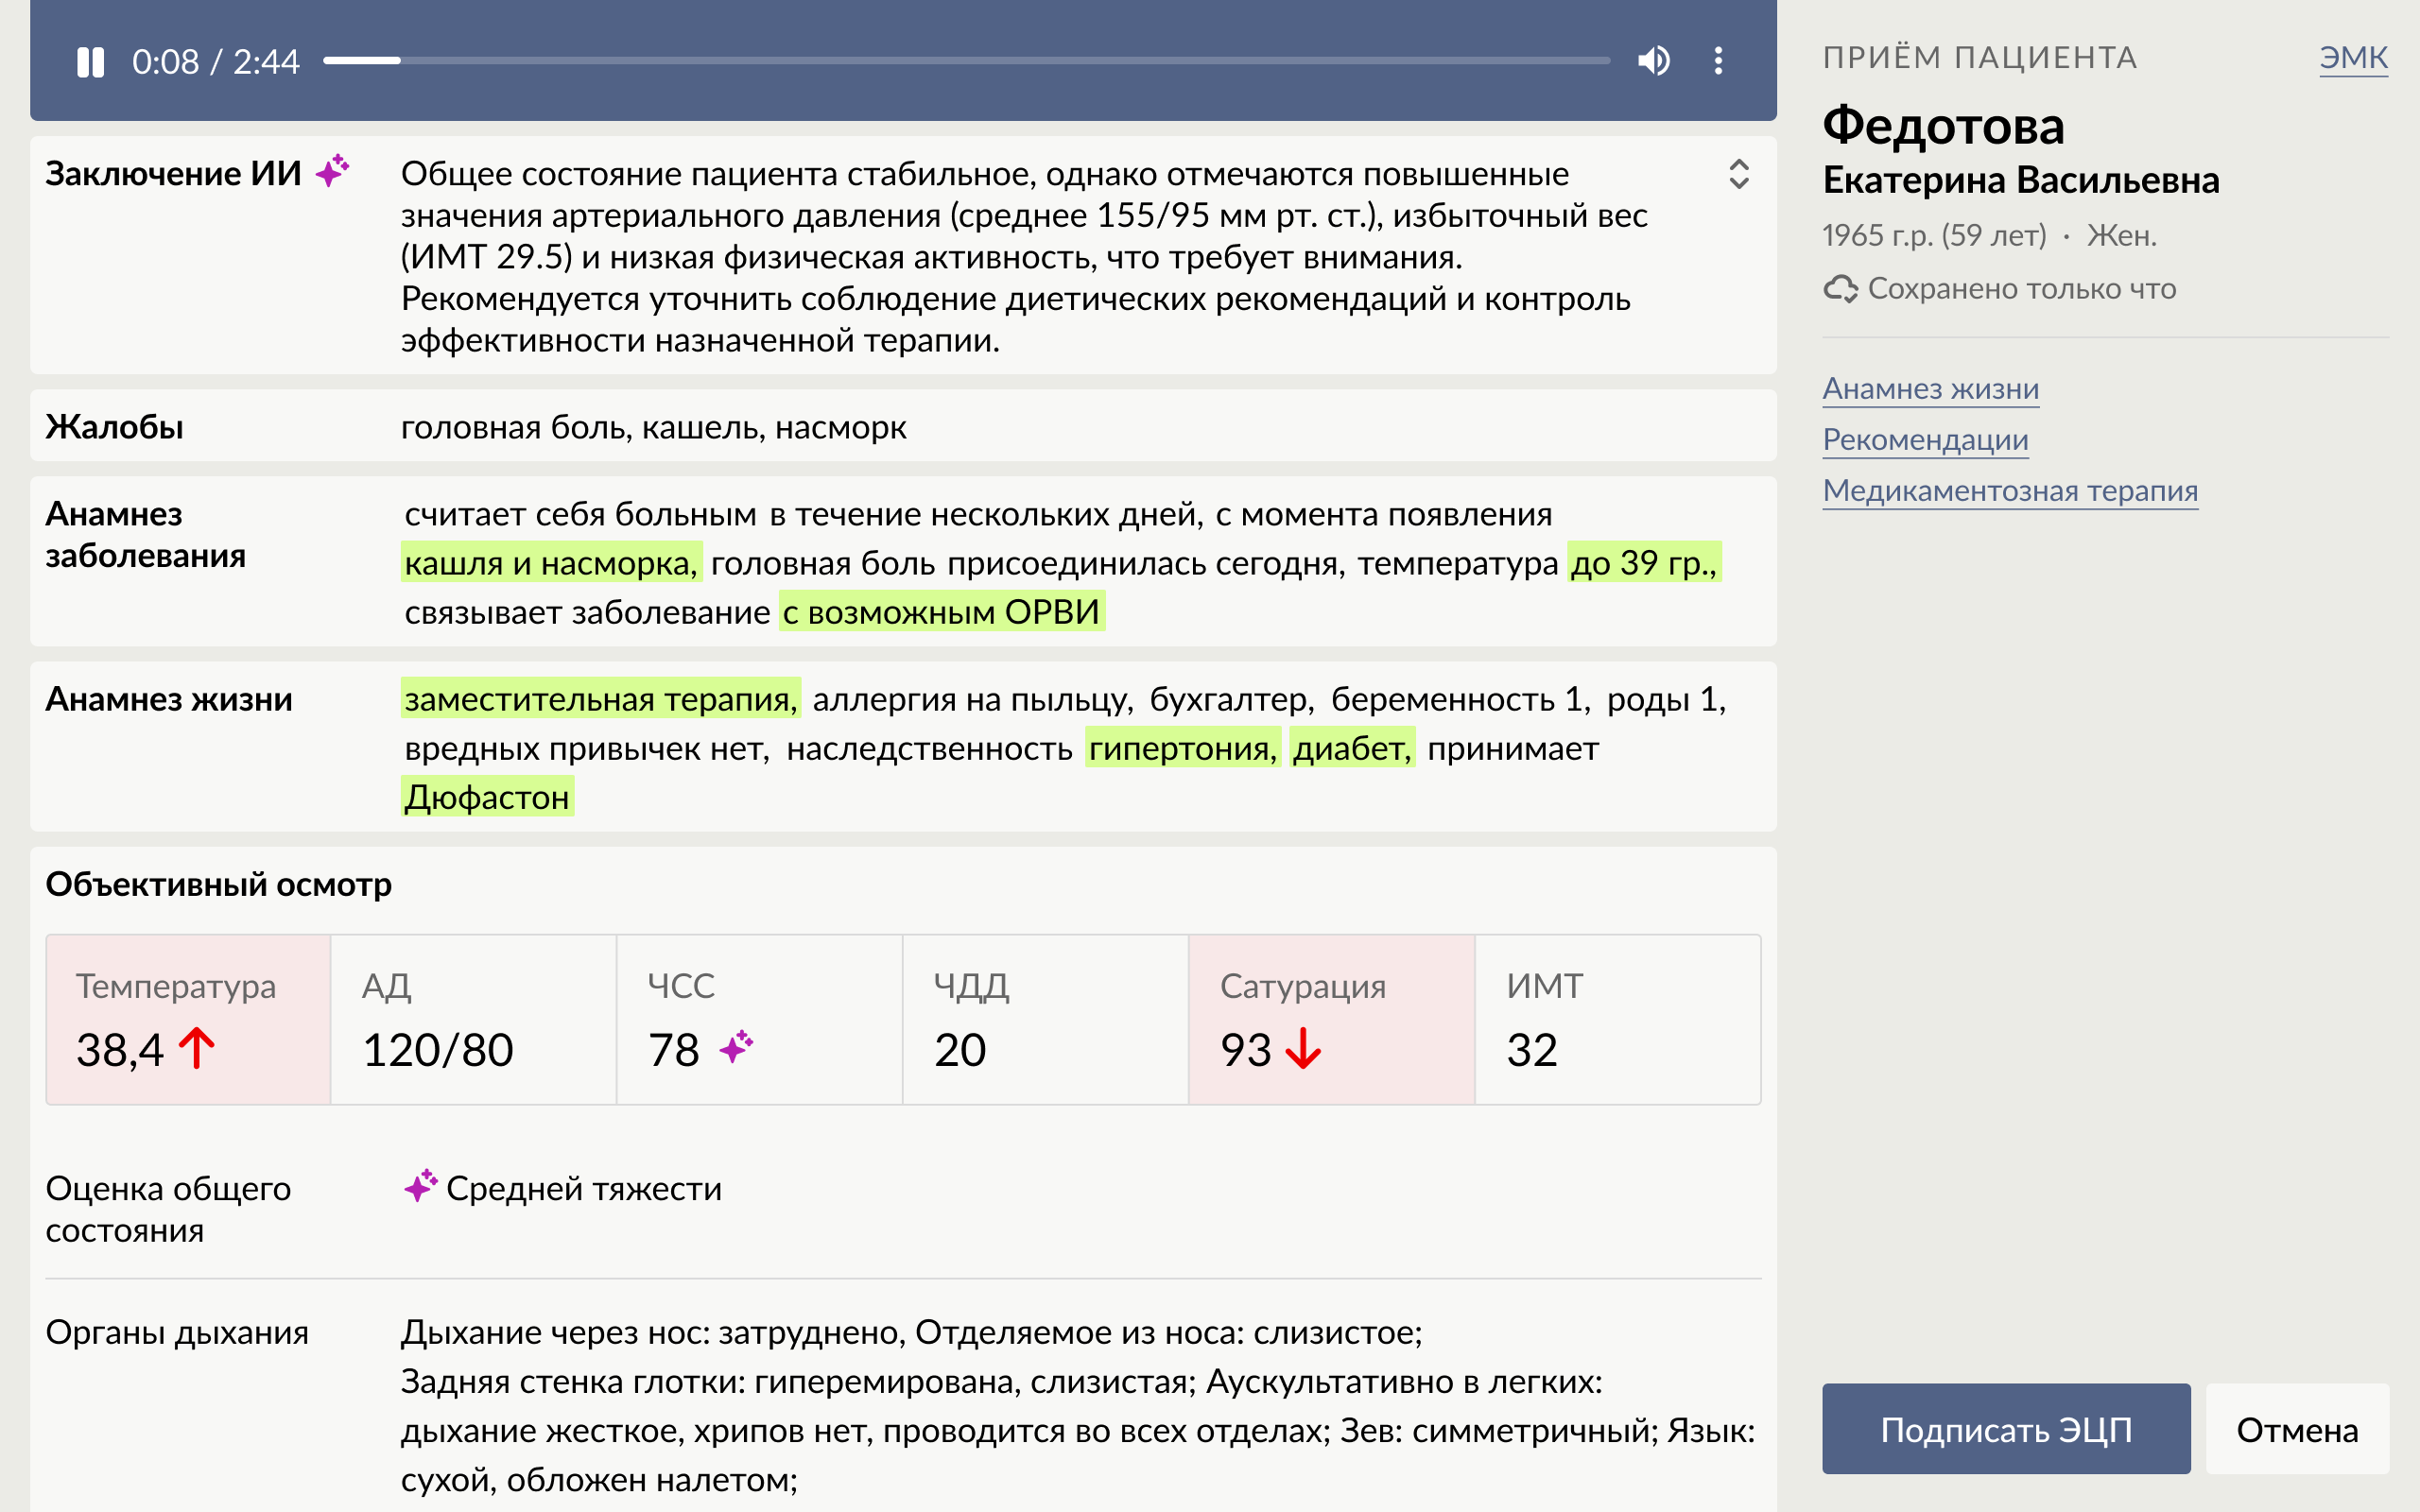Click the ЧСС value 78
The width and height of the screenshot is (2420, 1512).
click(x=673, y=1050)
